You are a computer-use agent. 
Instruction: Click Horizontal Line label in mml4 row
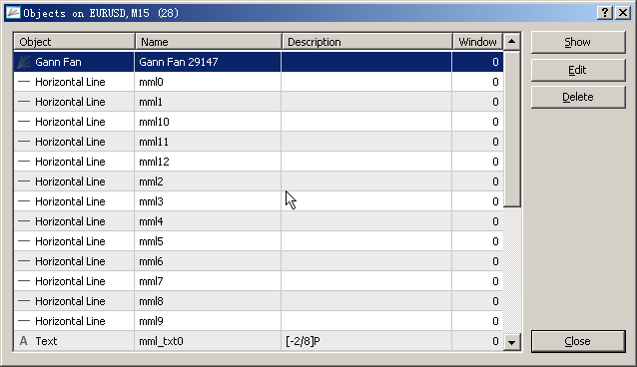(70, 221)
